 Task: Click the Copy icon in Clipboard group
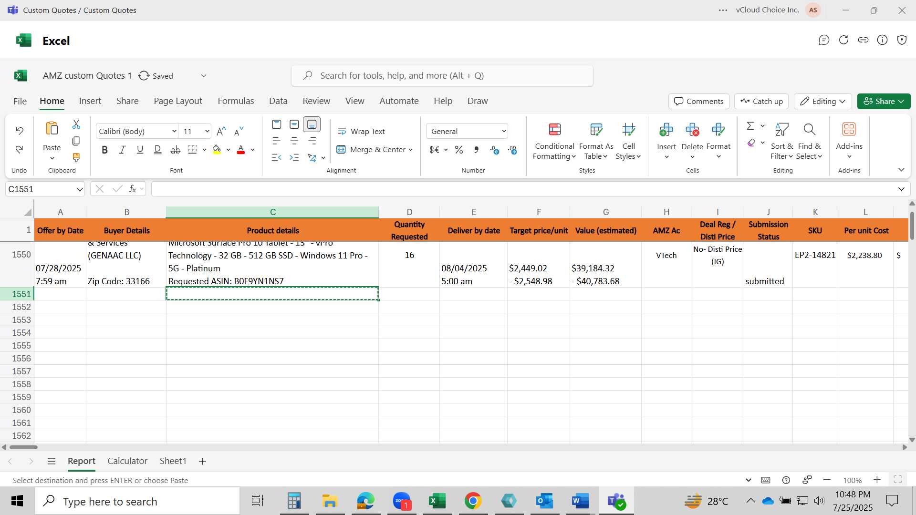pyautogui.click(x=76, y=141)
